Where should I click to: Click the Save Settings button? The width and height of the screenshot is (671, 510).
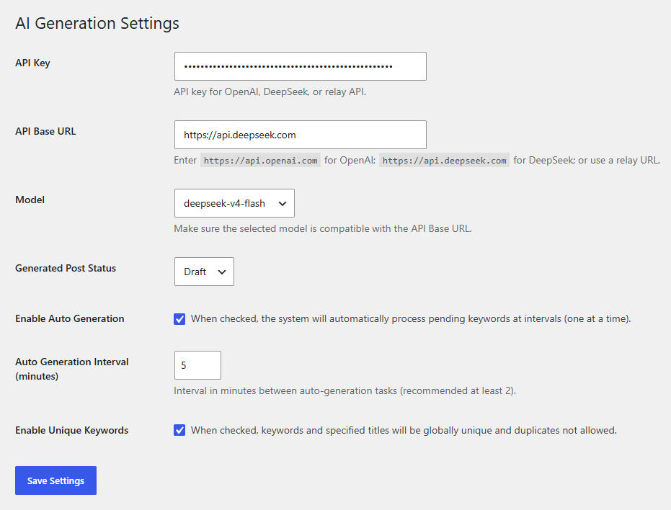[x=55, y=480]
